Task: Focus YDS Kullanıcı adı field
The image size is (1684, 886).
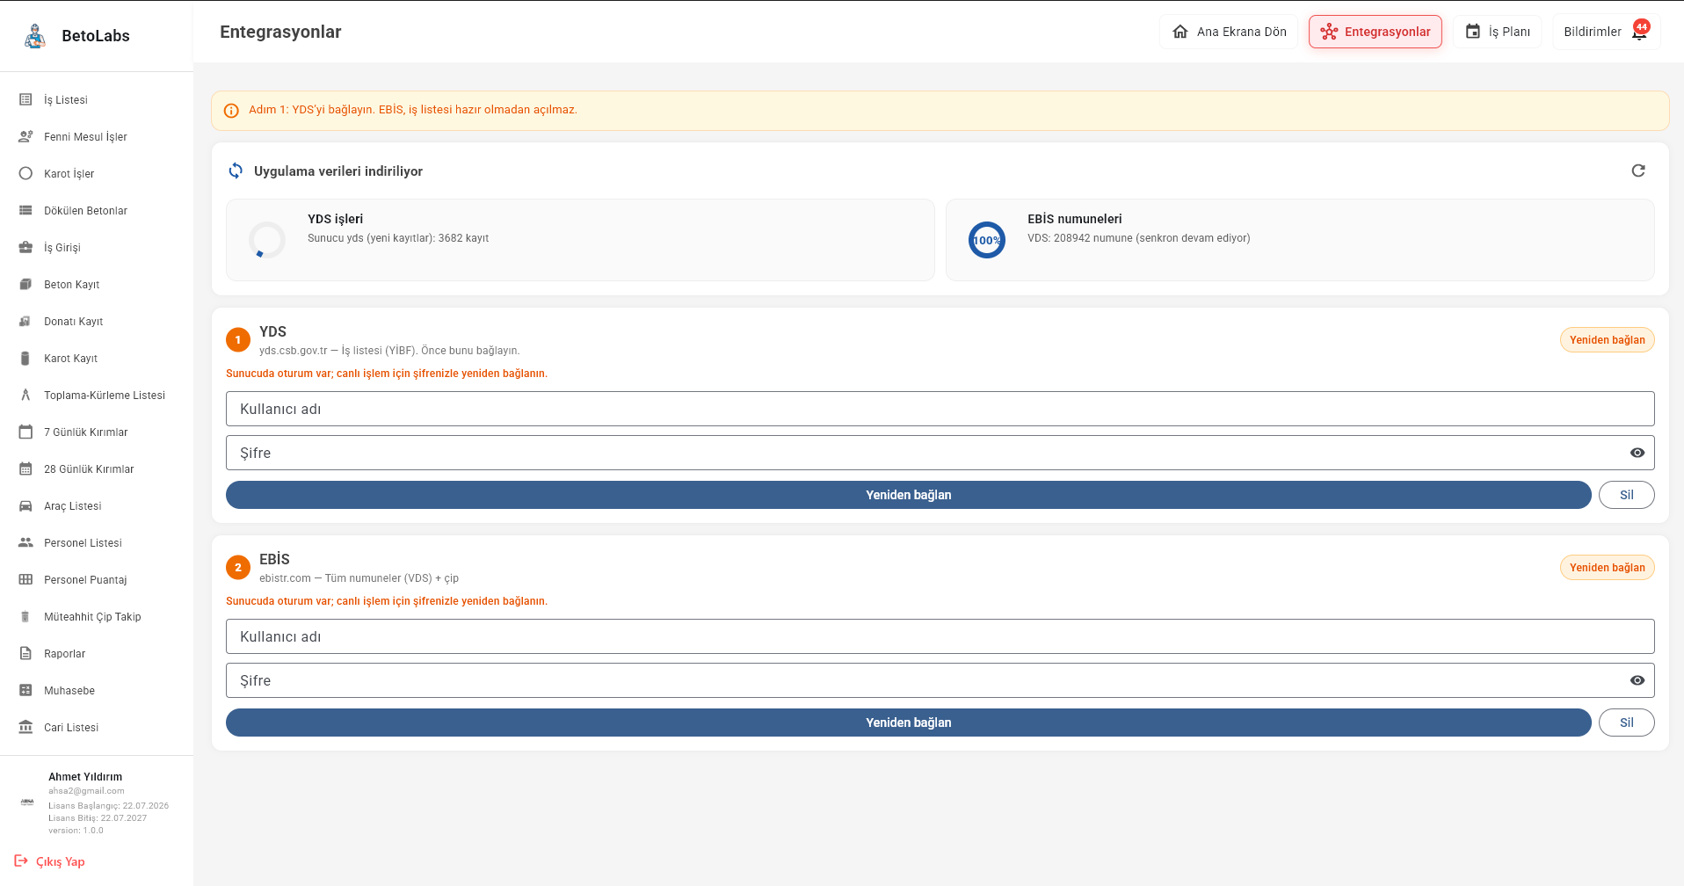Action: click(x=940, y=409)
